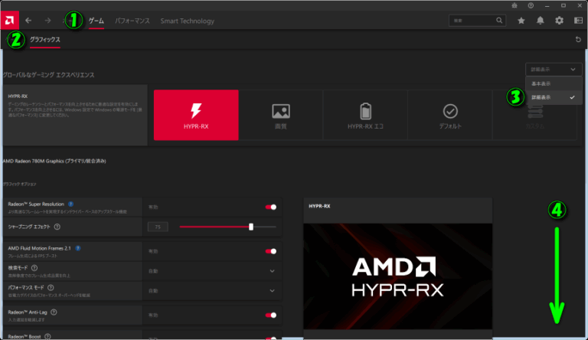Select the デフォルト checkmark profile
Image resolution: width=588 pixels, height=340 pixels.
pyautogui.click(x=449, y=115)
